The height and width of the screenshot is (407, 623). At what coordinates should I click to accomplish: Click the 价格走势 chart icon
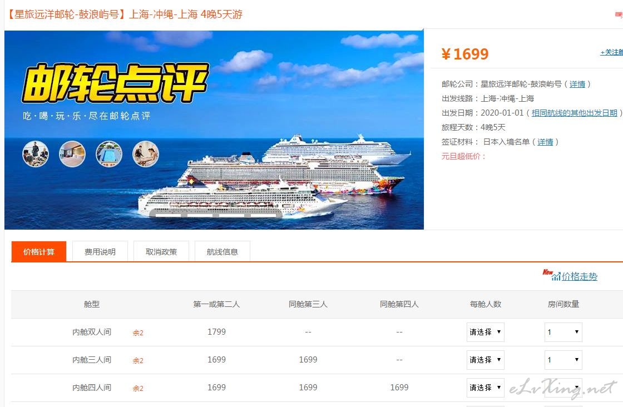click(x=556, y=276)
